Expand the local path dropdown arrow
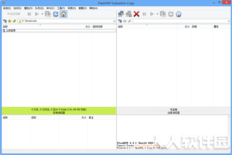The image size is (232, 155). (x=114, y=21)
